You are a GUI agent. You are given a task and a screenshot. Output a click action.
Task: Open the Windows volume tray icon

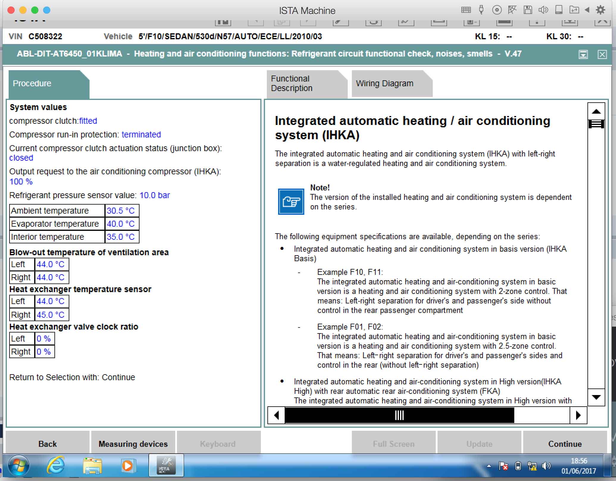546,466
